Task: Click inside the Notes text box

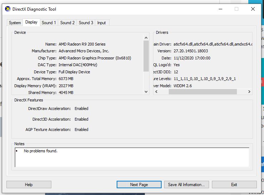Action: pyautogui.click(x=132, y=157)
